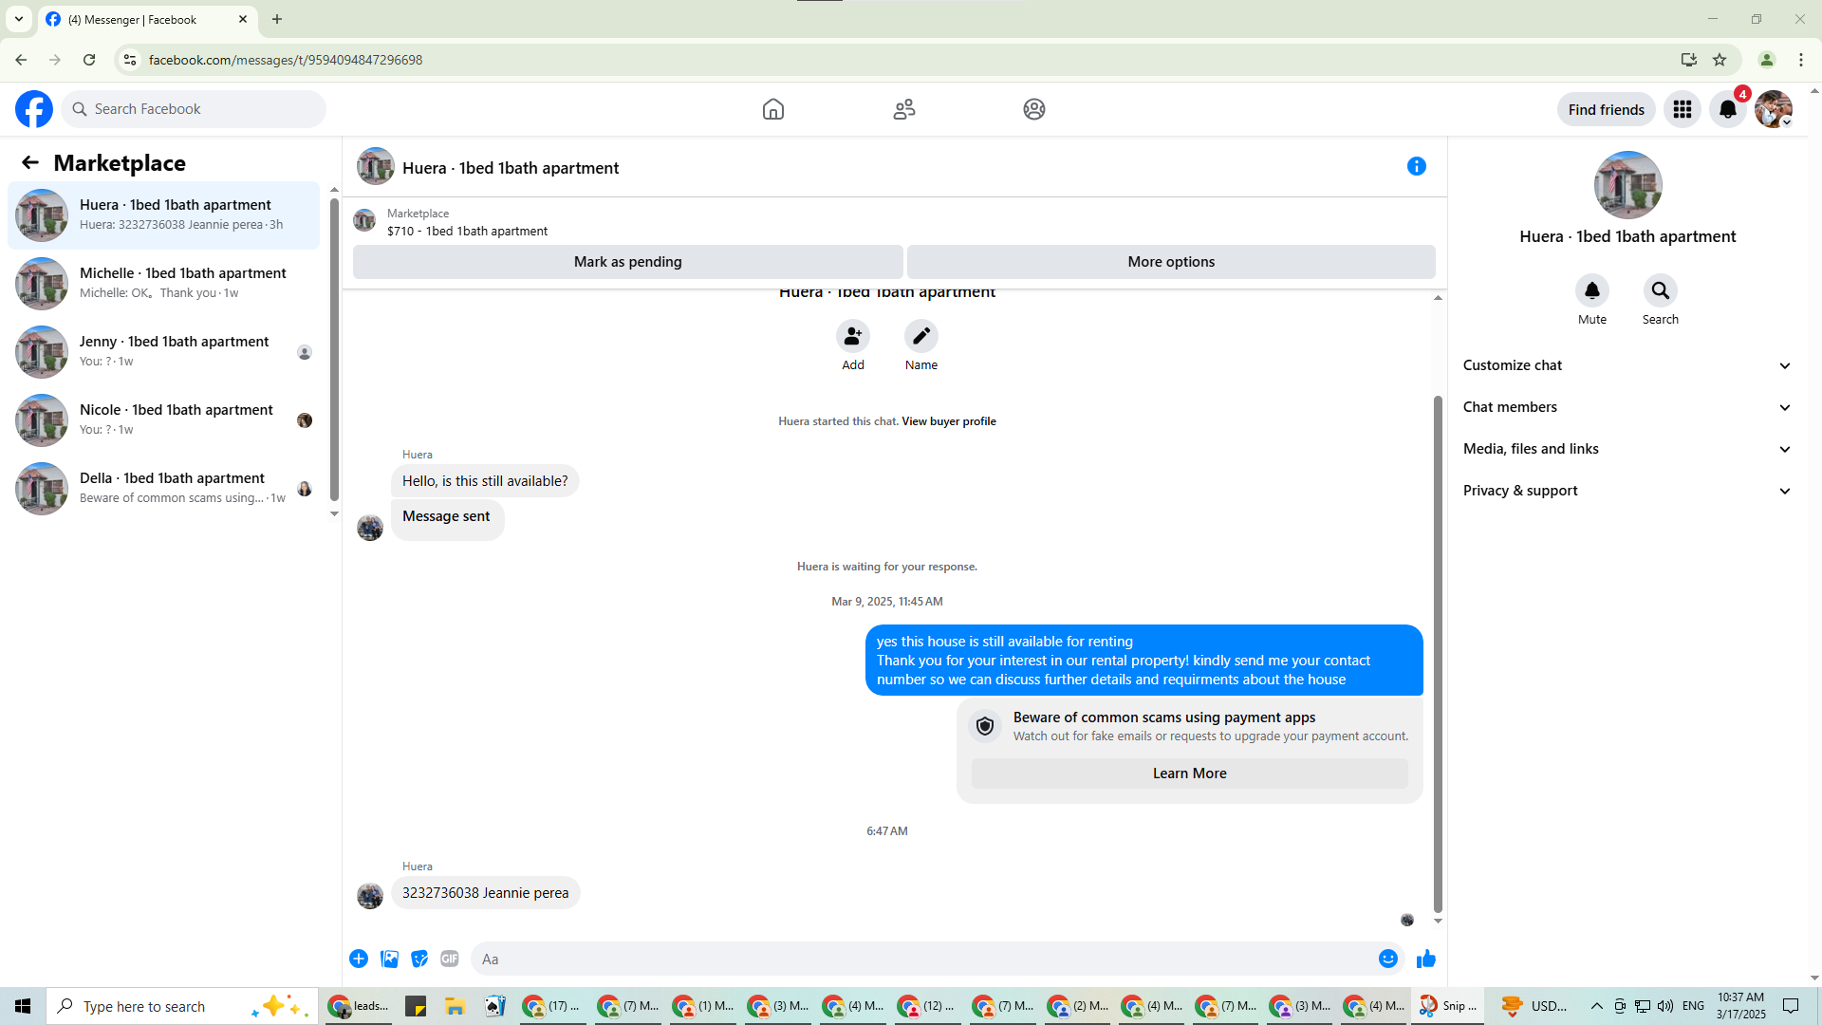View site information icon in address bar

point(130,60)
